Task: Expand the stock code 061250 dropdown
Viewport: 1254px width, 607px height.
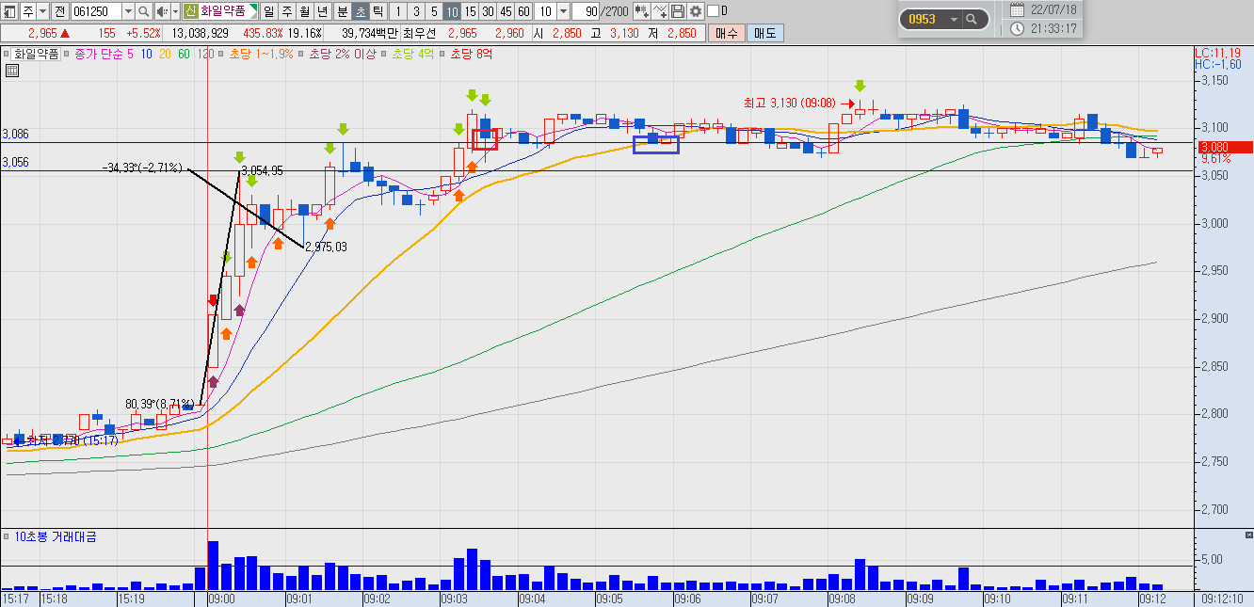Action: (128, 11)
